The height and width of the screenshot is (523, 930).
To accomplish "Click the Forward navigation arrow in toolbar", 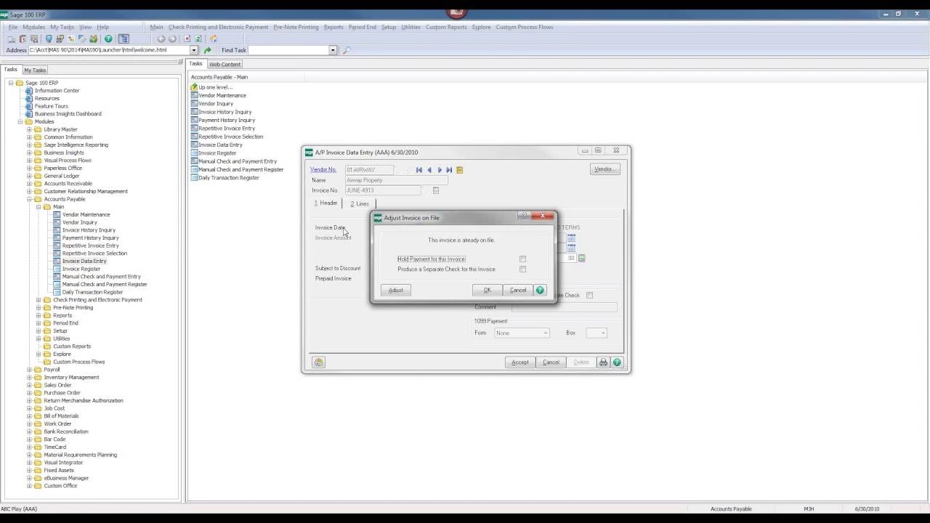I will click(x=172, y=39).
